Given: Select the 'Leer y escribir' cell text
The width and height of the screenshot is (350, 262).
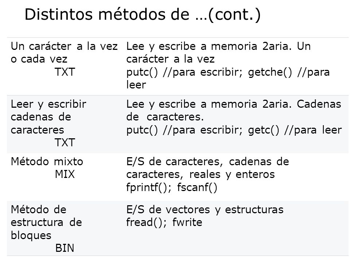Looking at the screenshot, I should click(48, 104).
